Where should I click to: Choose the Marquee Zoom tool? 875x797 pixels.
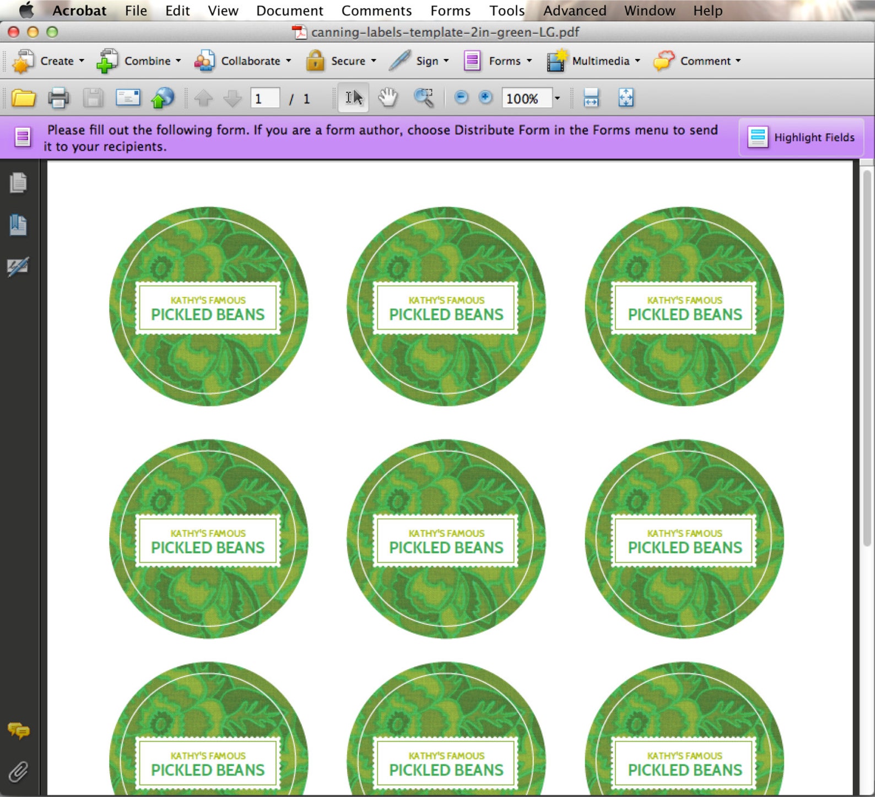tap(423, 98)
